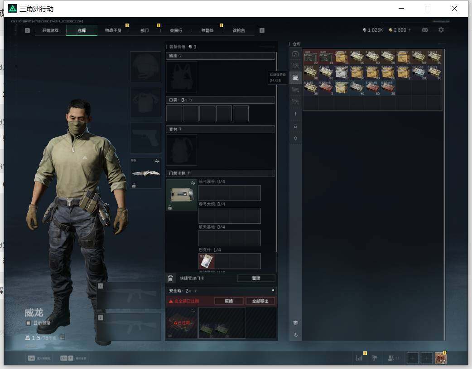Click the second empty team slot plus
This screenshot has height=369, width=472.
pos(426,358)
